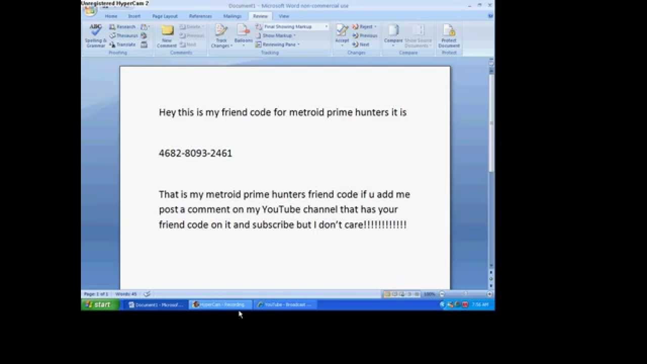Open Word help question mark icon
Image resolution: width=647 pixels, height=364 pixels.
pyautogui.click(x=490, y=16)
